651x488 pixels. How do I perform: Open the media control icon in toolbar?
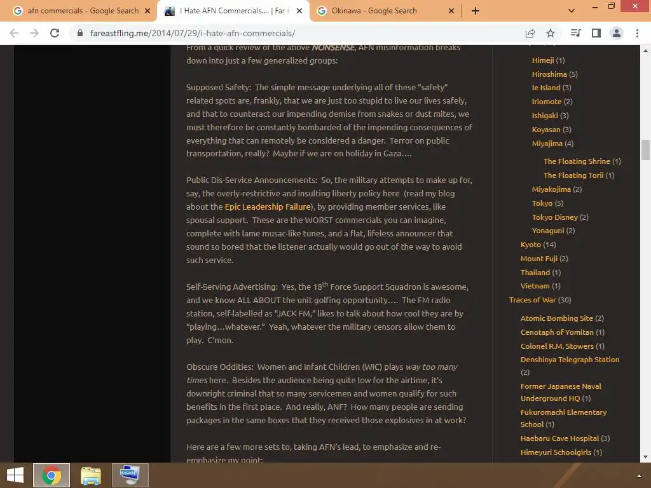coord(575,33)
